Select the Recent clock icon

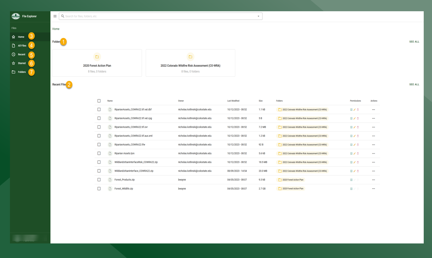pos(14,54)
